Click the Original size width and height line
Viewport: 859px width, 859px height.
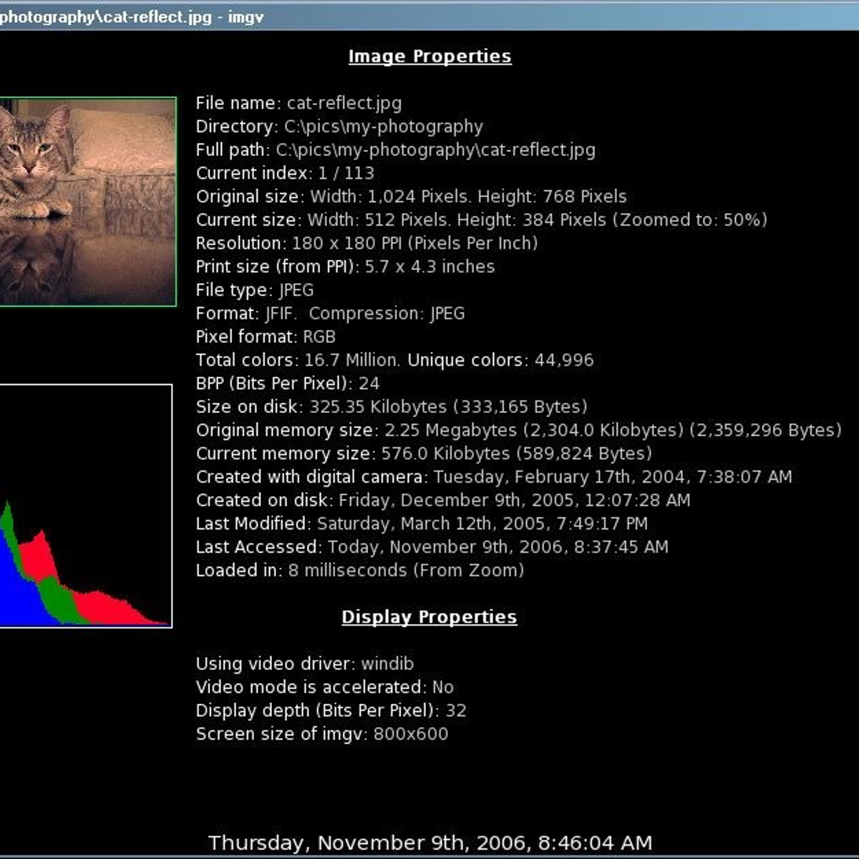point(411,197)
